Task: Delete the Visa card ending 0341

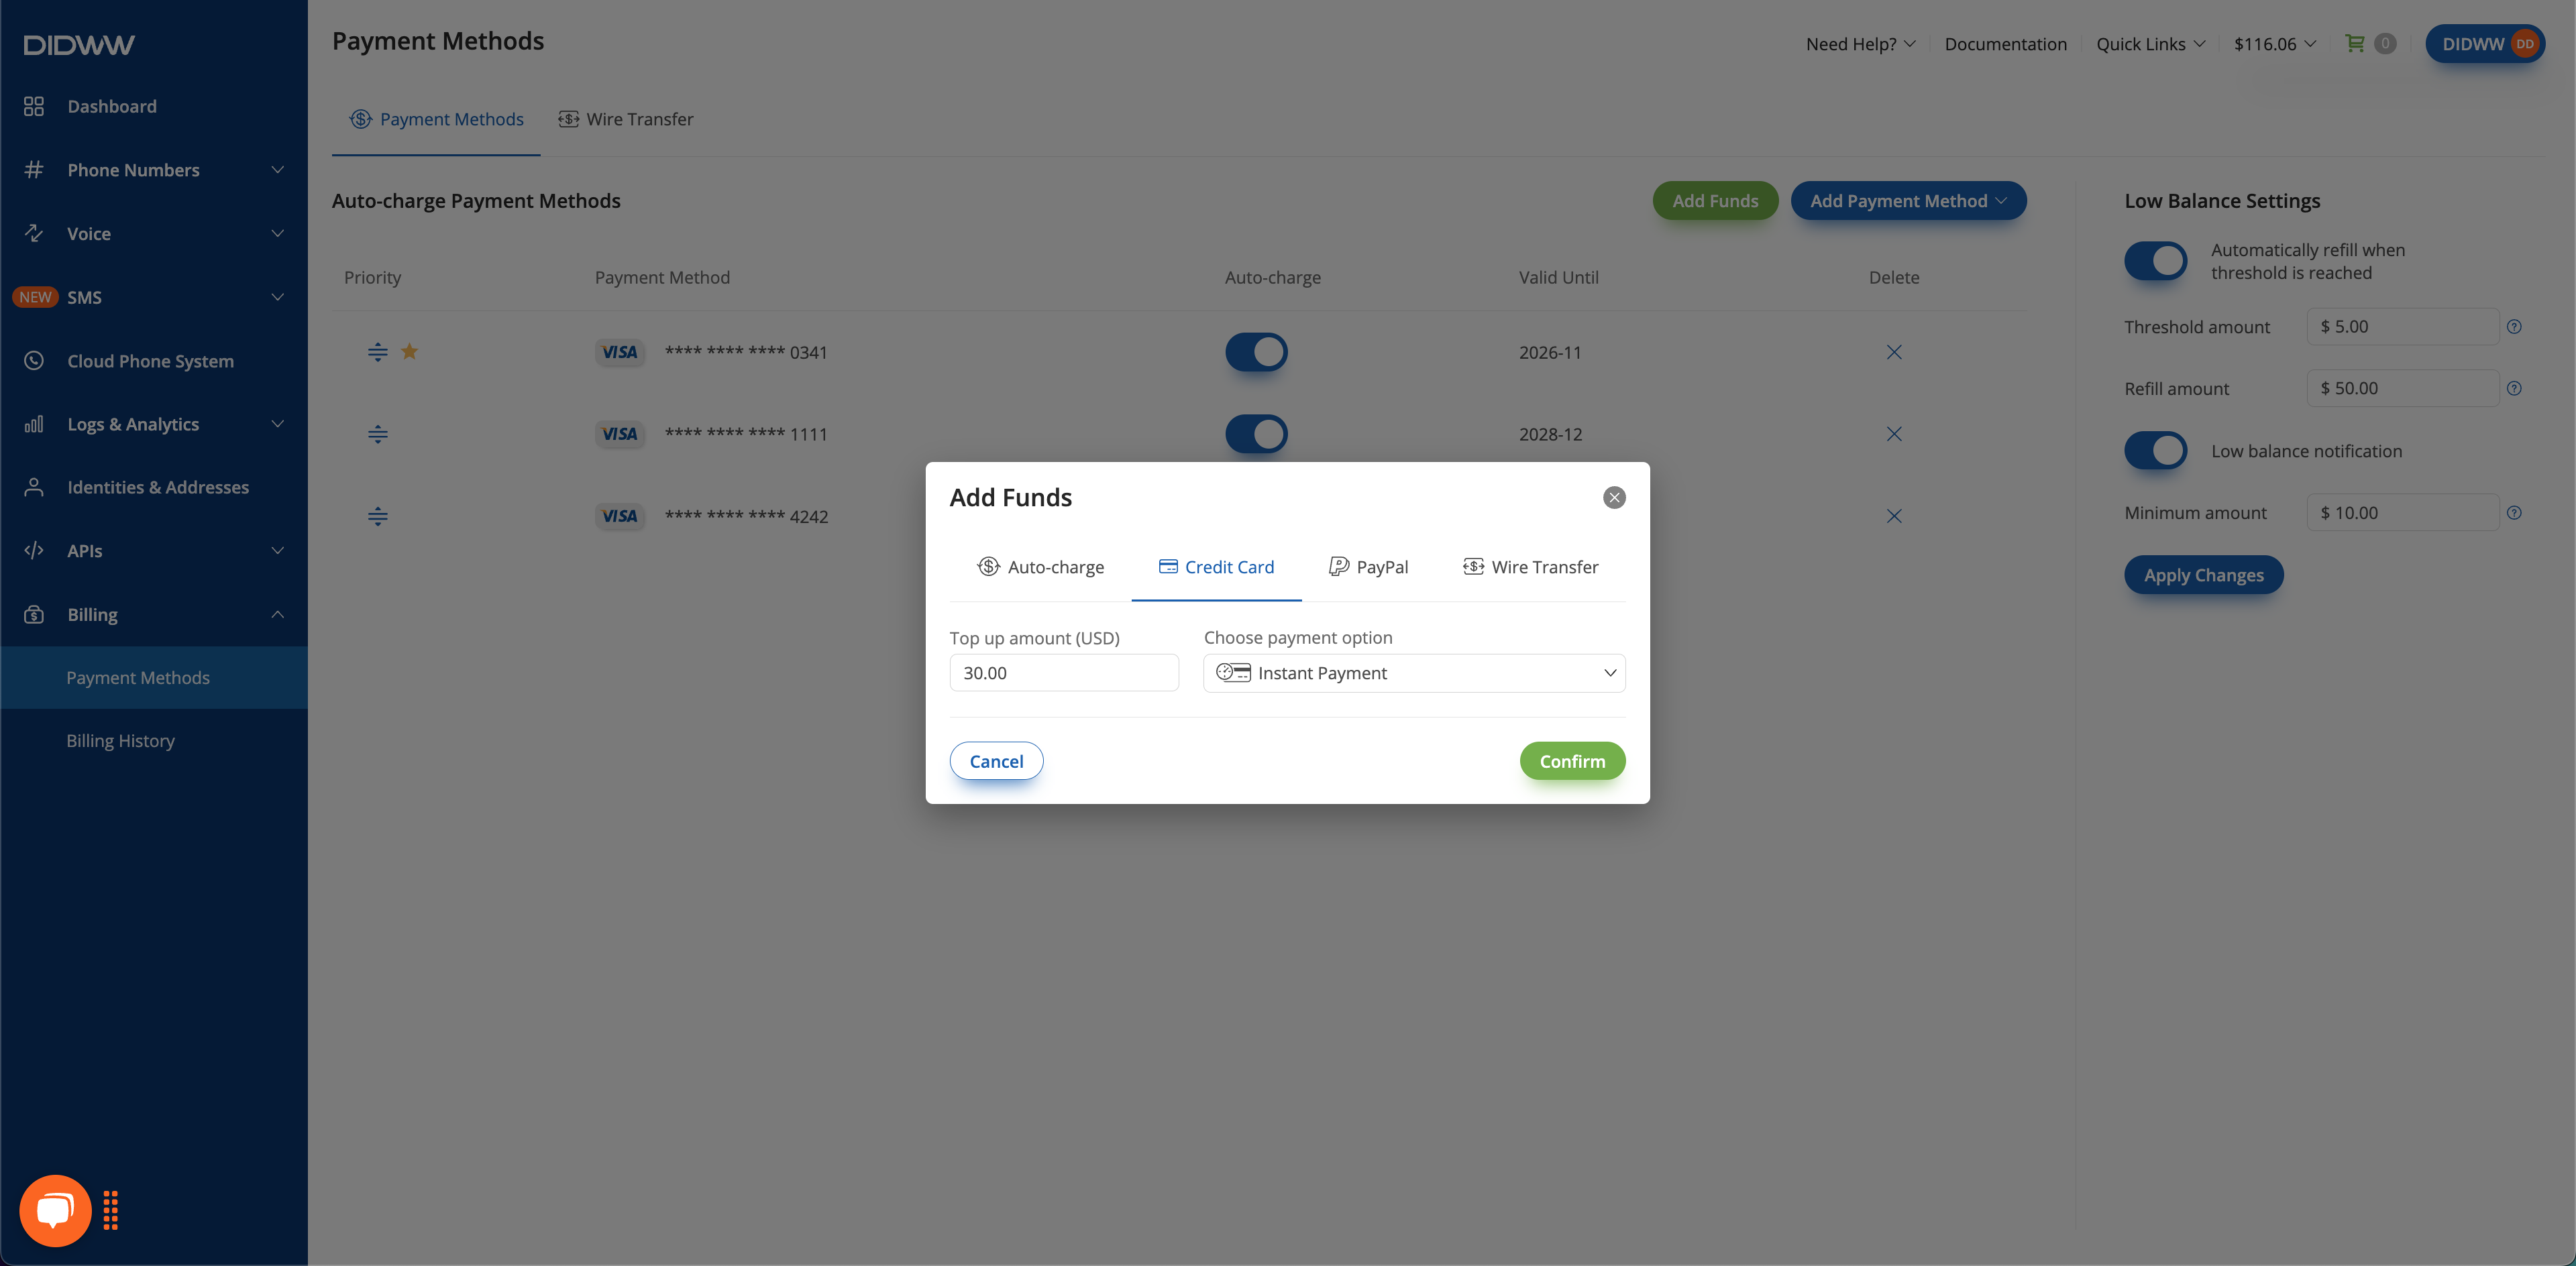Action: pos(1893,352)
